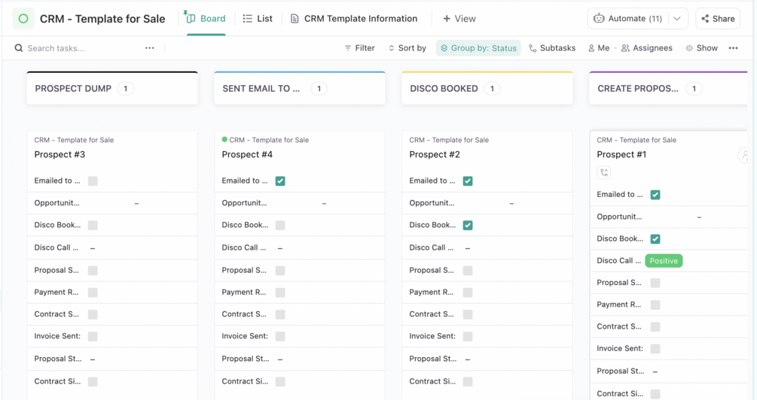Expand the Automate dropdown arrow

click(x=677, y=19)
